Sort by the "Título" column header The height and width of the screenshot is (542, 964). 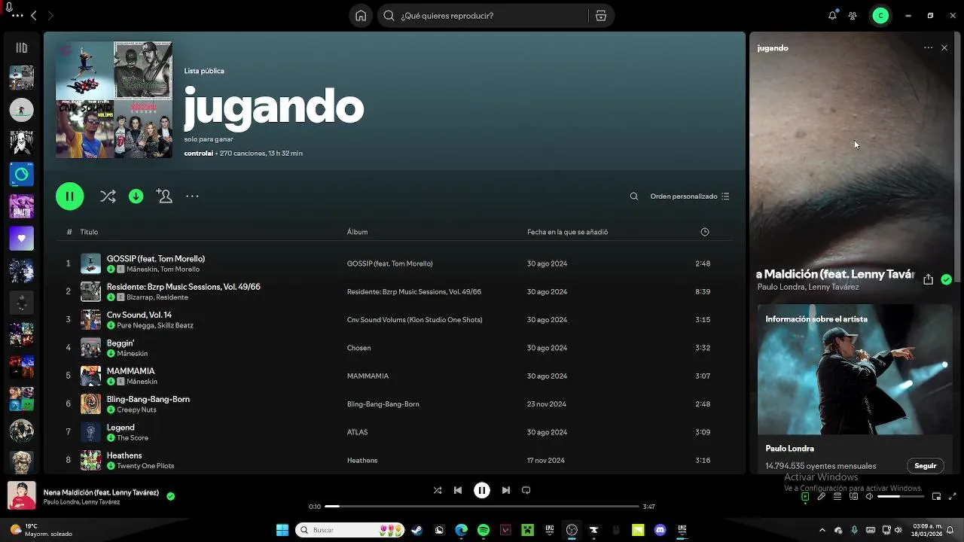point(89,232)
